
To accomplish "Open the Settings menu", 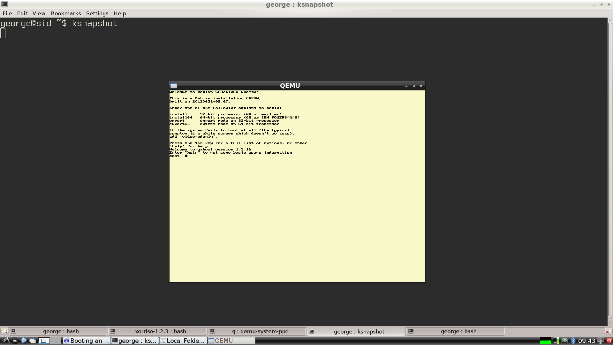I will coord(97,13).
